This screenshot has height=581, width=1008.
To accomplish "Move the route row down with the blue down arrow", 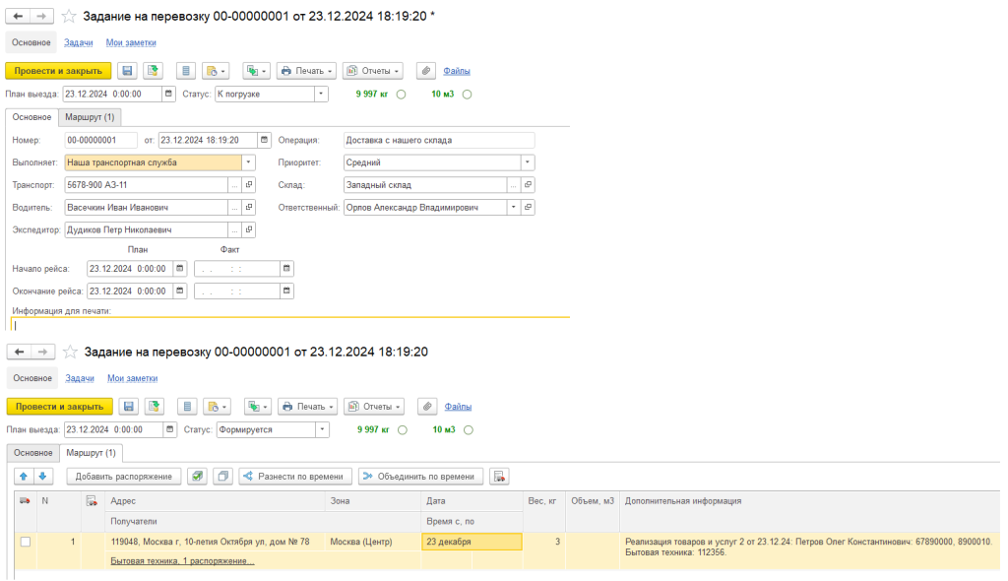I will pos(41,477).
